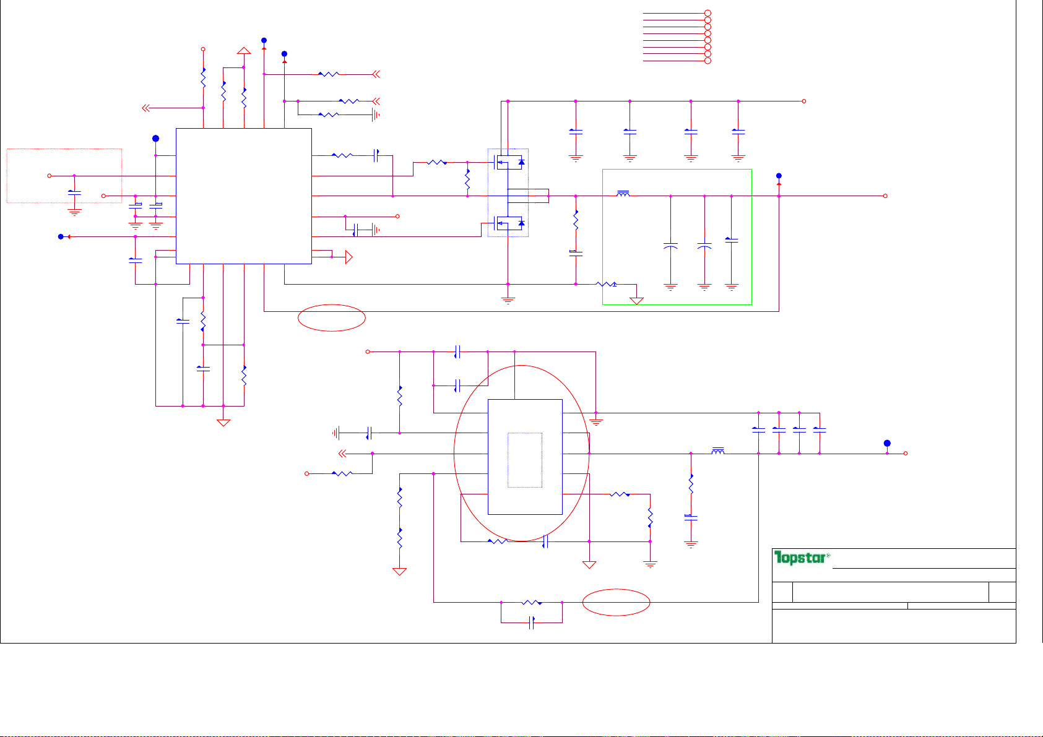Click the wide empty title field in title block
The height and width of the screenshot is (737, 1043).
[889, 592]
